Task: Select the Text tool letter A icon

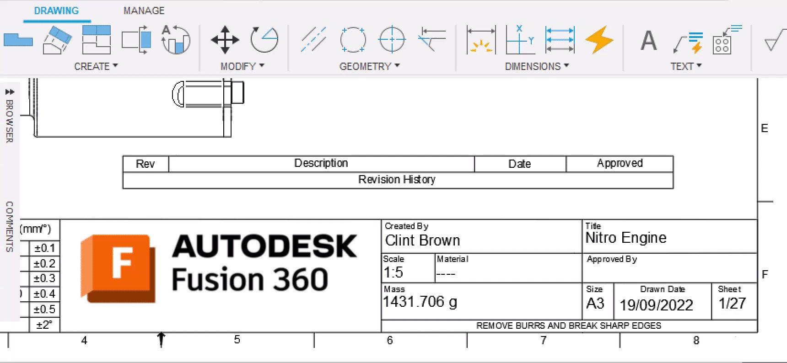Action: click(x=648, y=40)
